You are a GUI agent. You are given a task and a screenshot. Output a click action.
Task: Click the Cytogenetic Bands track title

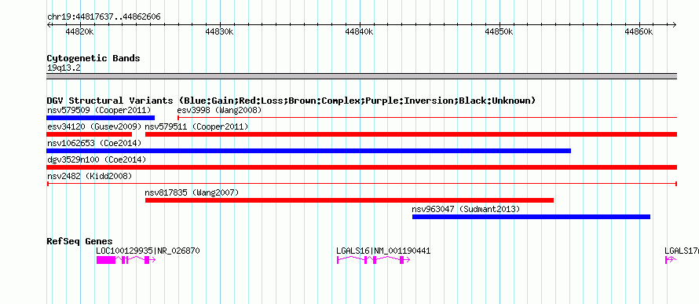93,58
